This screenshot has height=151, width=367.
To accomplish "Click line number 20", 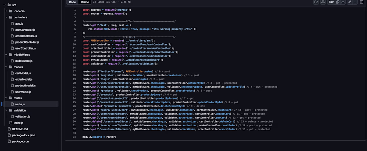I will pyautogui.click(x=74, y=83).
